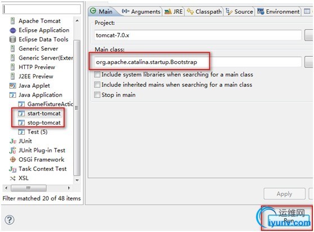Click the Java Applet icon
Image resolution: width=314 pixels, height=232 pixels.
click(x=12, y=85)
